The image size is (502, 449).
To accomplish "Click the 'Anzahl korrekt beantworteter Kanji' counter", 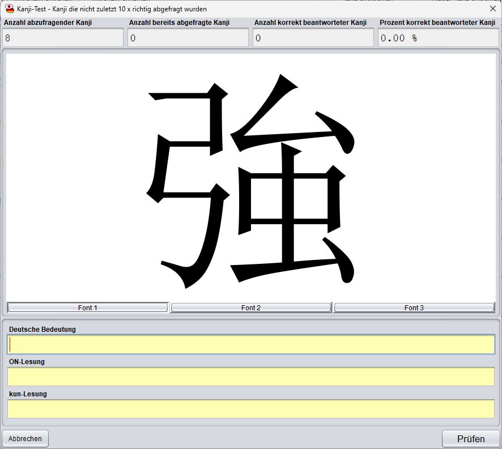I will (x=313, y=37).
